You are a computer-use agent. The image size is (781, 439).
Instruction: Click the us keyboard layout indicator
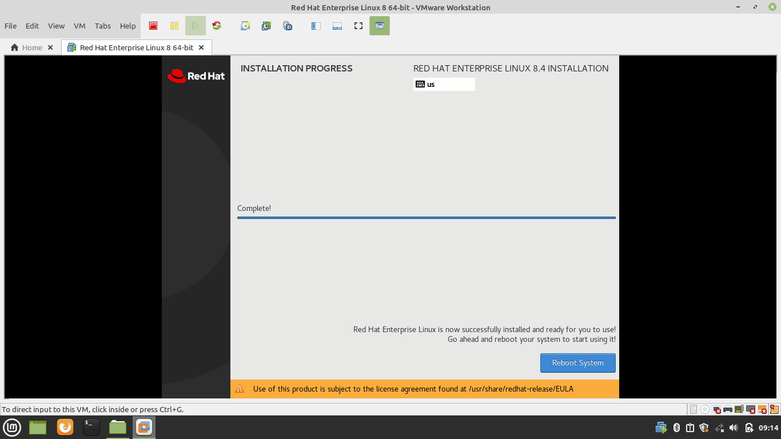[x=444, y=84]
